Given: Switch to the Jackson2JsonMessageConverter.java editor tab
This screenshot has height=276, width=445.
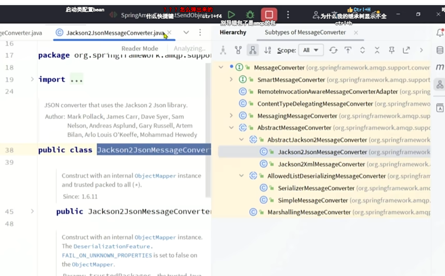Looking at the screenshot, I should point(115,33).
